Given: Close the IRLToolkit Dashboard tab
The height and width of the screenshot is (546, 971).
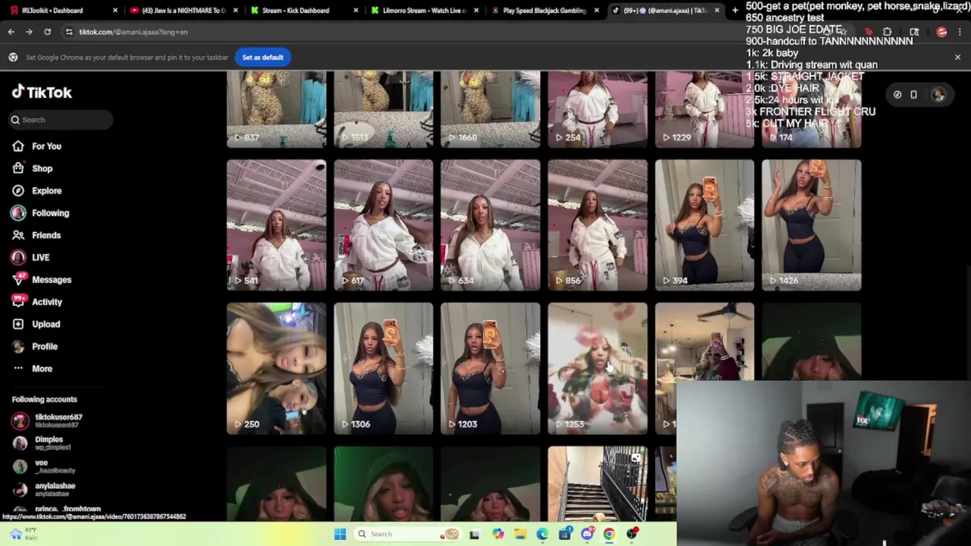Looking at the screenshot, I should pyautogui.click(x=115, y=11).
